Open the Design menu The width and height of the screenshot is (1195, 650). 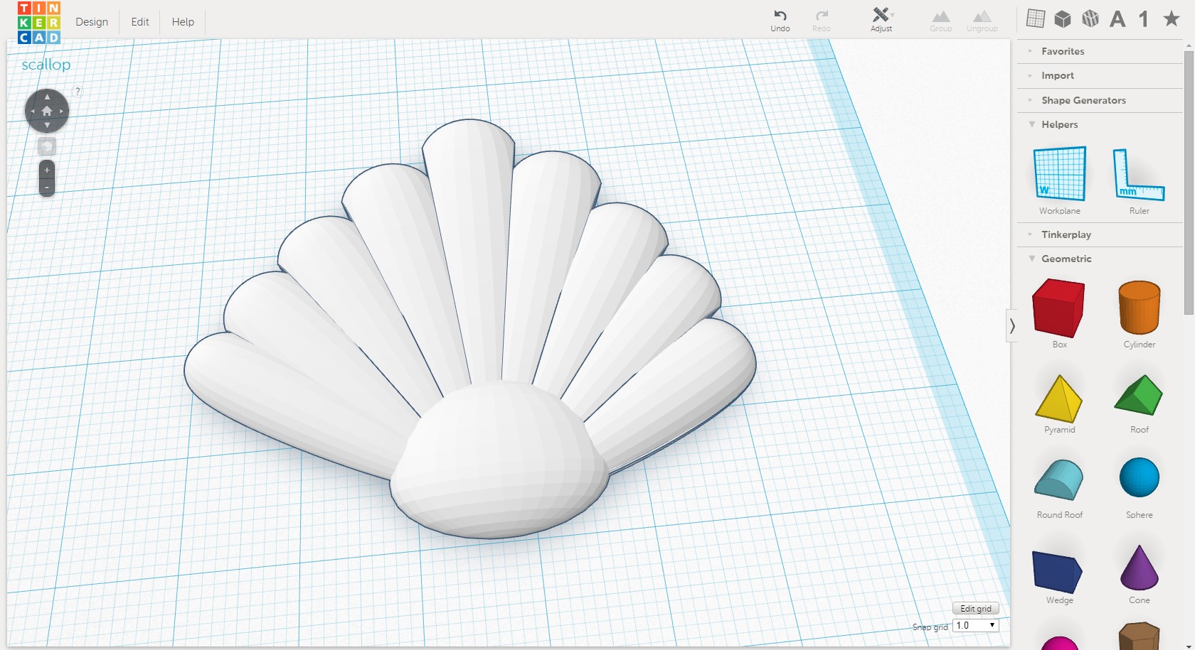point(92,22)
